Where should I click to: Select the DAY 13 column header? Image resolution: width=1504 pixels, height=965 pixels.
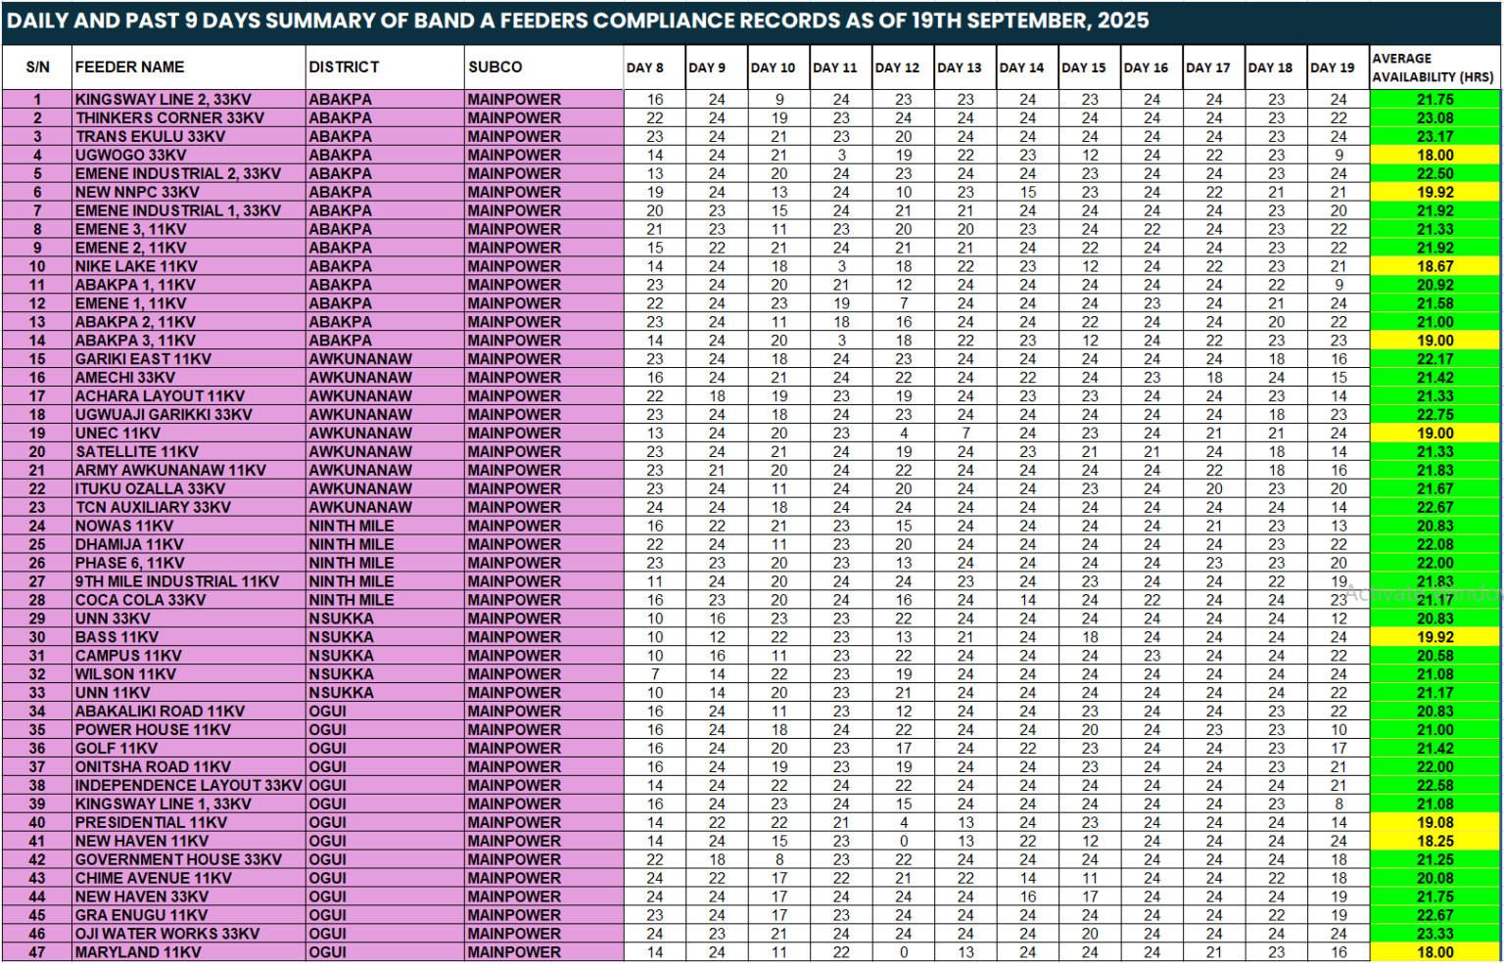coord(959,68)
